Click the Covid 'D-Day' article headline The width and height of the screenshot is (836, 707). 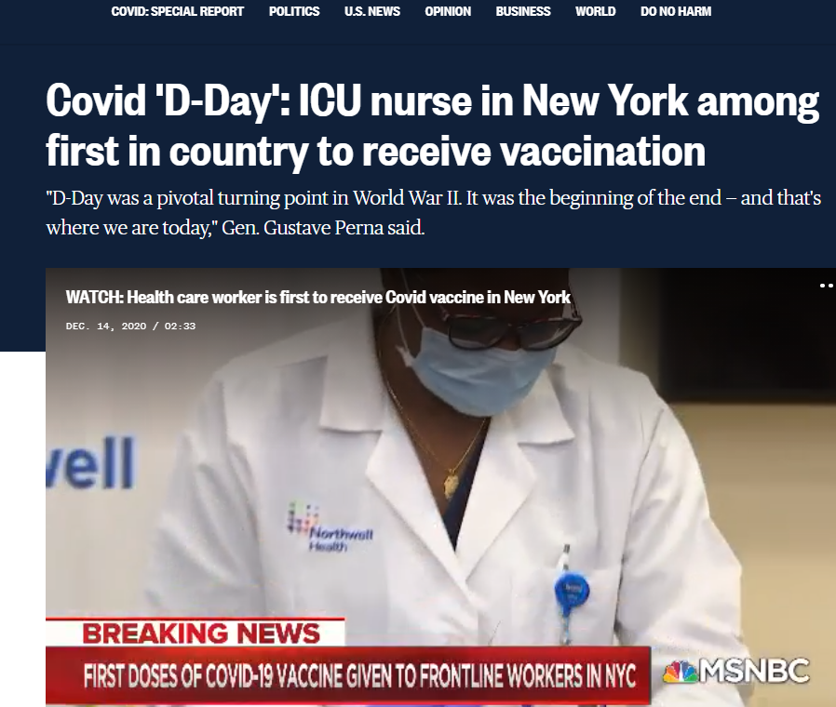pyautogui.click(x=432, y=126)
